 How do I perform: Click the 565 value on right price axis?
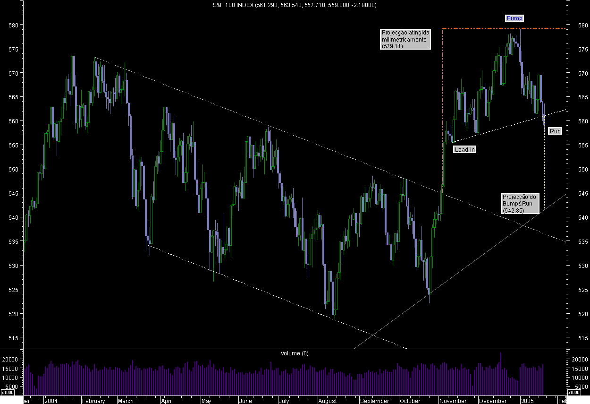[x=583, y=97]
